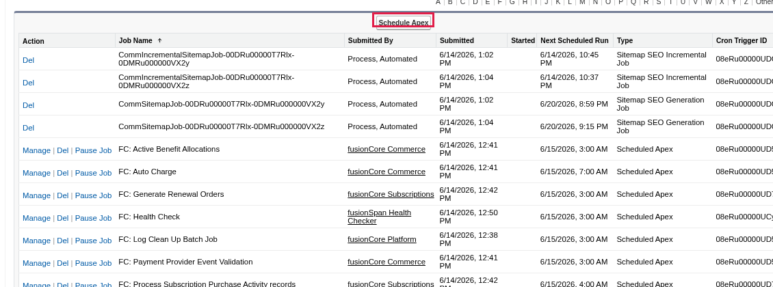Select job name 'FC: Payment Provider Event Validation'
The width and height of the screenshot is (773, 287).
[186, 262]
